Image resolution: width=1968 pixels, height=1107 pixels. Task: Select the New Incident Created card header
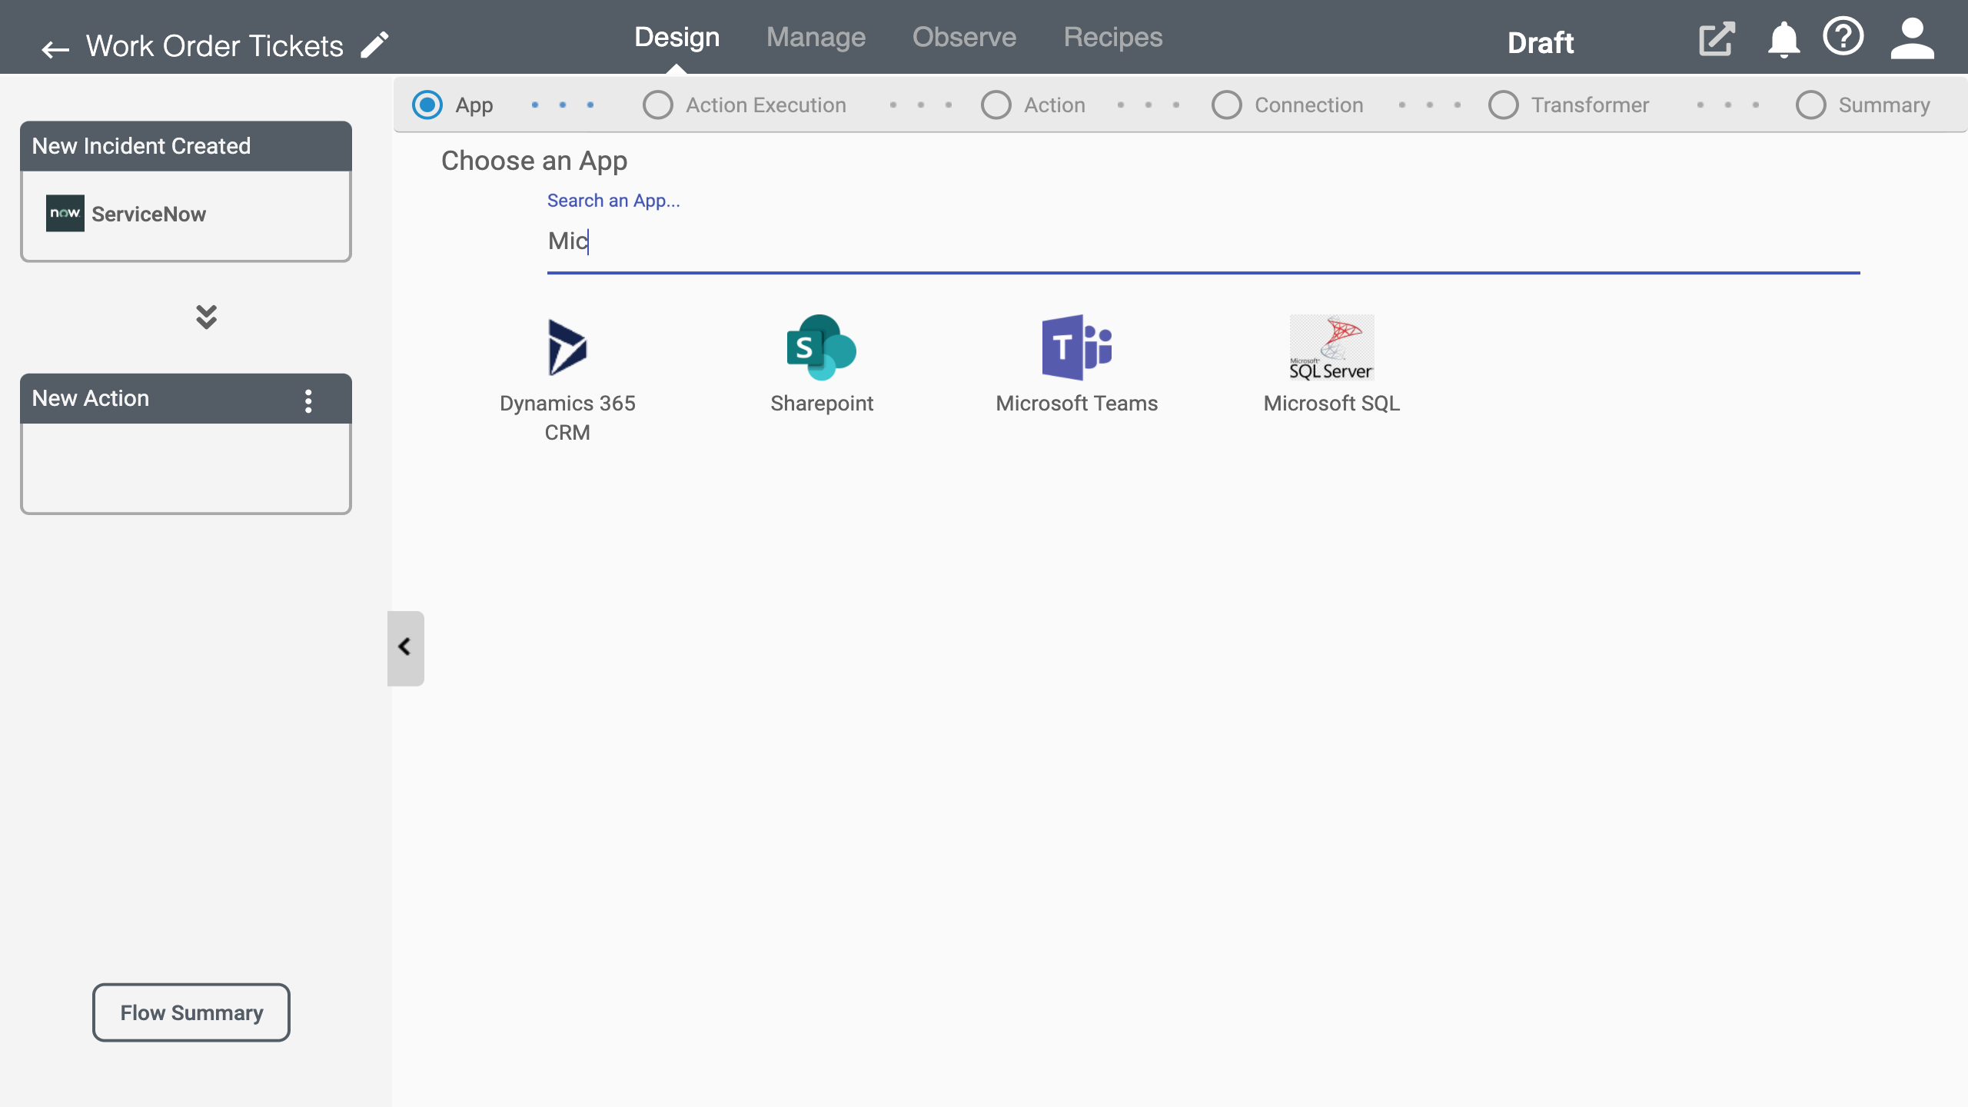186,146
